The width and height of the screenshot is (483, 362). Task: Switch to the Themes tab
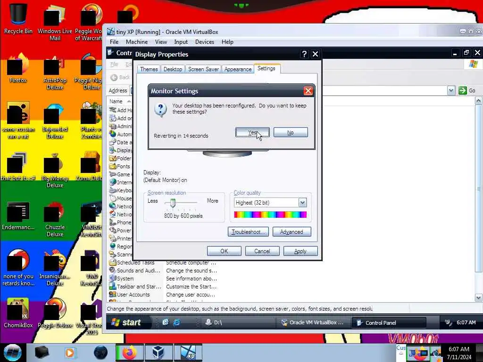[x=149, y=69]
